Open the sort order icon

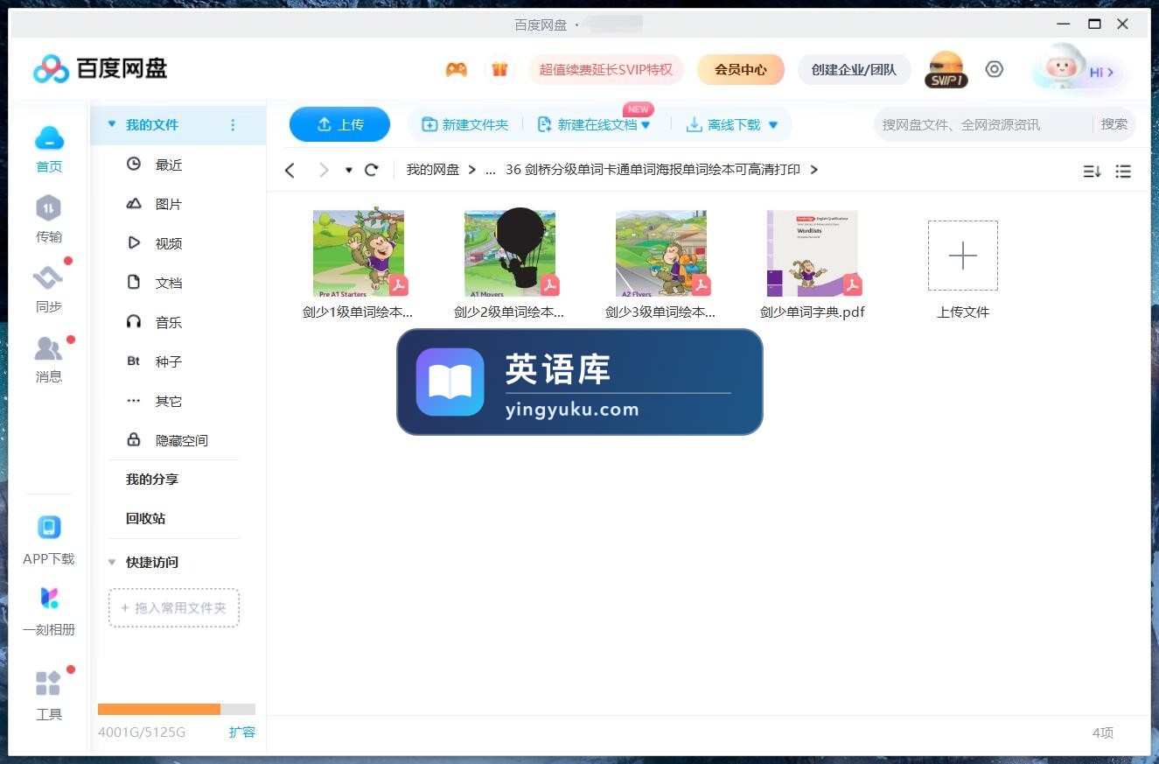[1092, 172]
